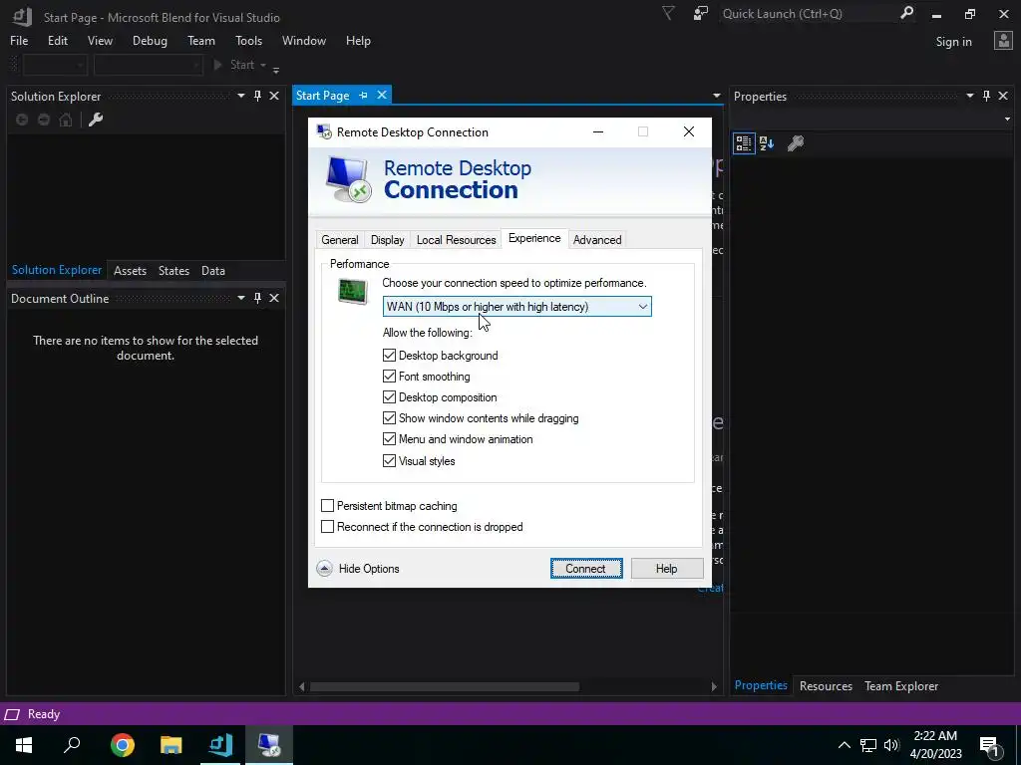Open Properties window position dropdown
The width and height of the screenshot is (1021, 765).
point(969,96)
